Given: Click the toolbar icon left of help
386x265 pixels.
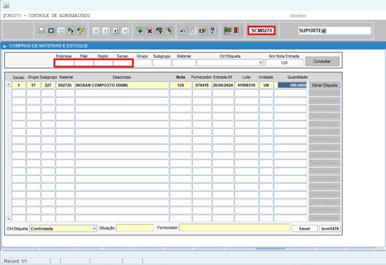Looking at the screenshot, I should [x=203, y=31].
